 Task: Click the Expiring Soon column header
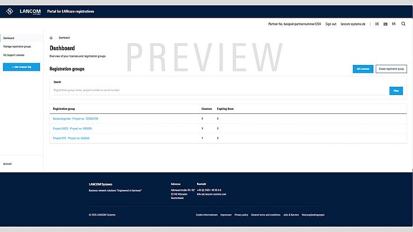tap(225, 109)
